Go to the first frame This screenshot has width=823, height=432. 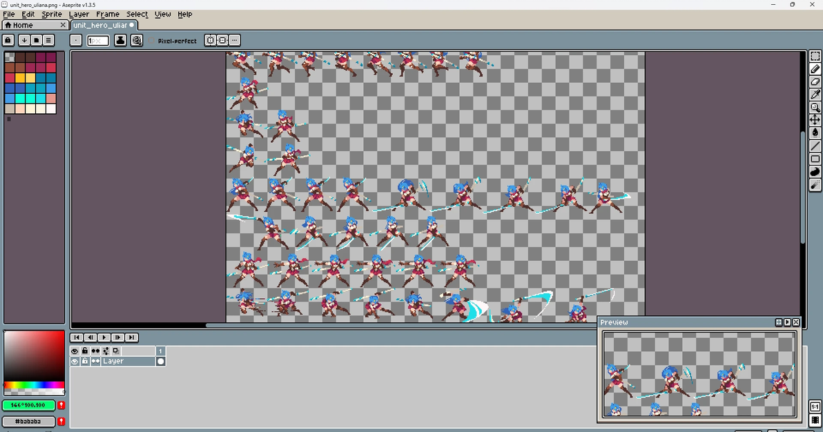tap(77, 337)
